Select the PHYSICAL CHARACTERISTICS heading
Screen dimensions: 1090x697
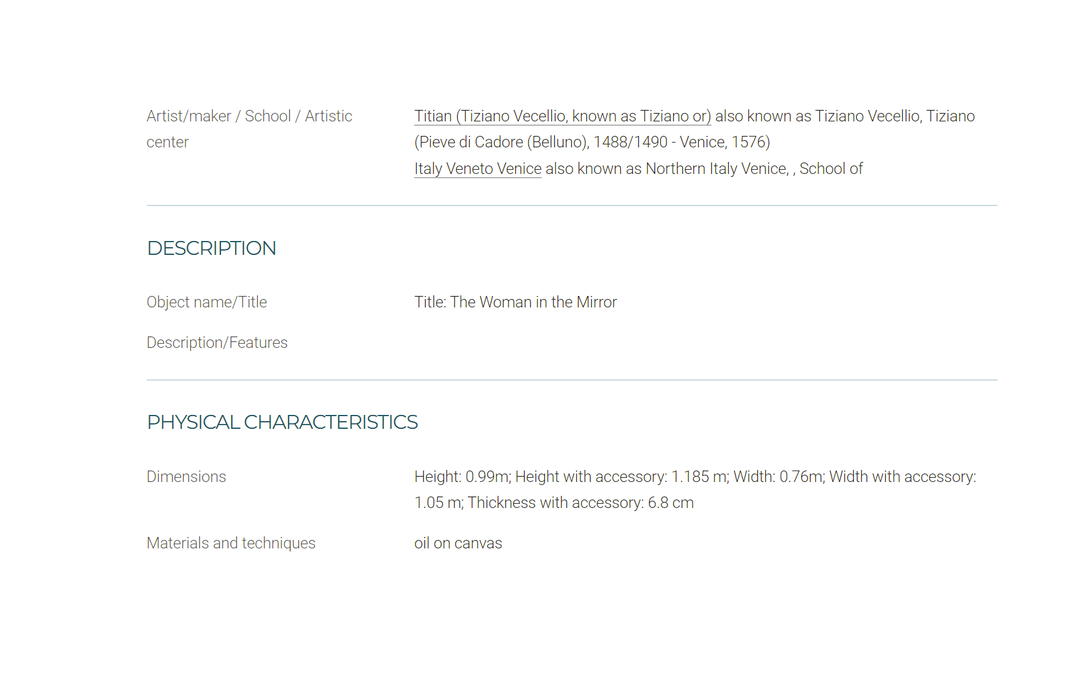click(x=282, y=422)
